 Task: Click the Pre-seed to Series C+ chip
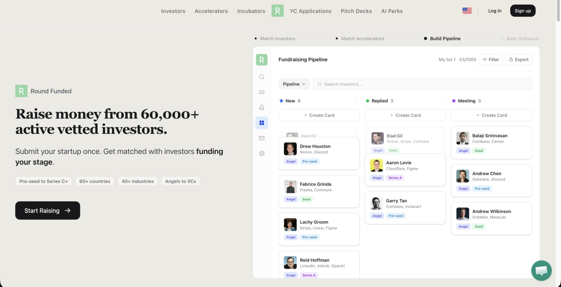click(44, 181)
